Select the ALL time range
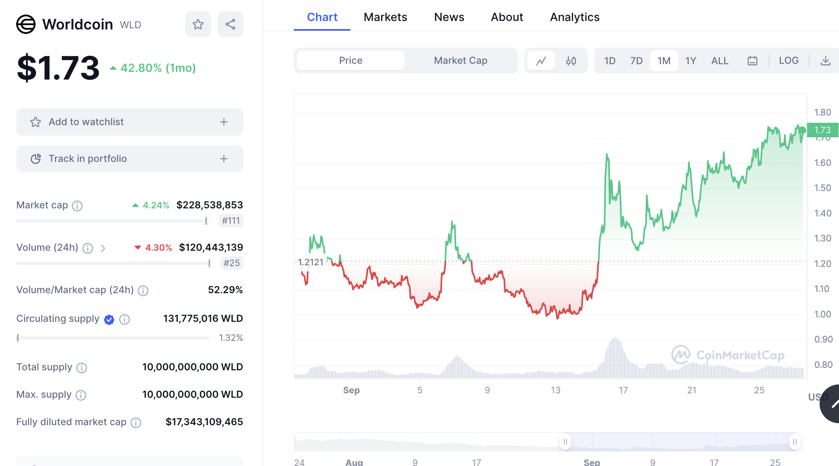 pyautogui.click(x=720, y=61)
